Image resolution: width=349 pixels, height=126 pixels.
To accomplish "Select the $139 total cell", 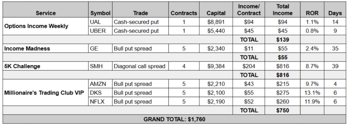I will [283, 40].
